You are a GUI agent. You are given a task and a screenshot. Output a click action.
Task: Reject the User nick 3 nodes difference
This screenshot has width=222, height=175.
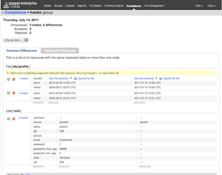(x=13, y=118)
